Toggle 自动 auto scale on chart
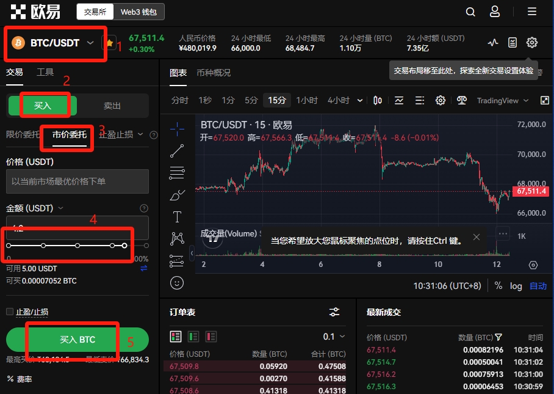 pyautogui.click(x=538, y=286)
